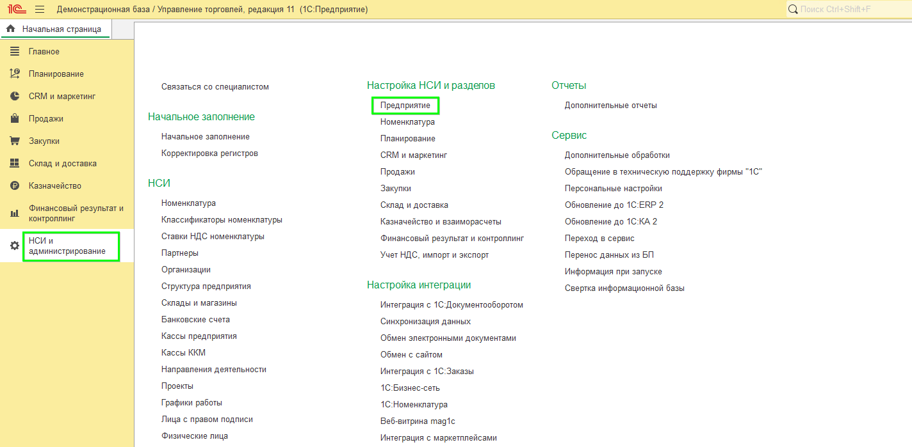Image resolution: width=912 pixels, height=447 pixels.
Task: Open Лица с правом подписи link
Action: [207, 419]
